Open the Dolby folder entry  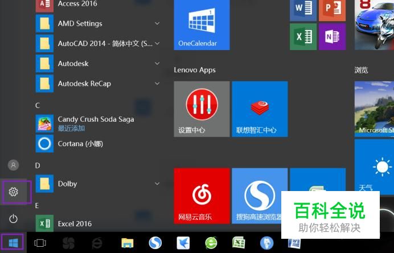pos(99,184)
